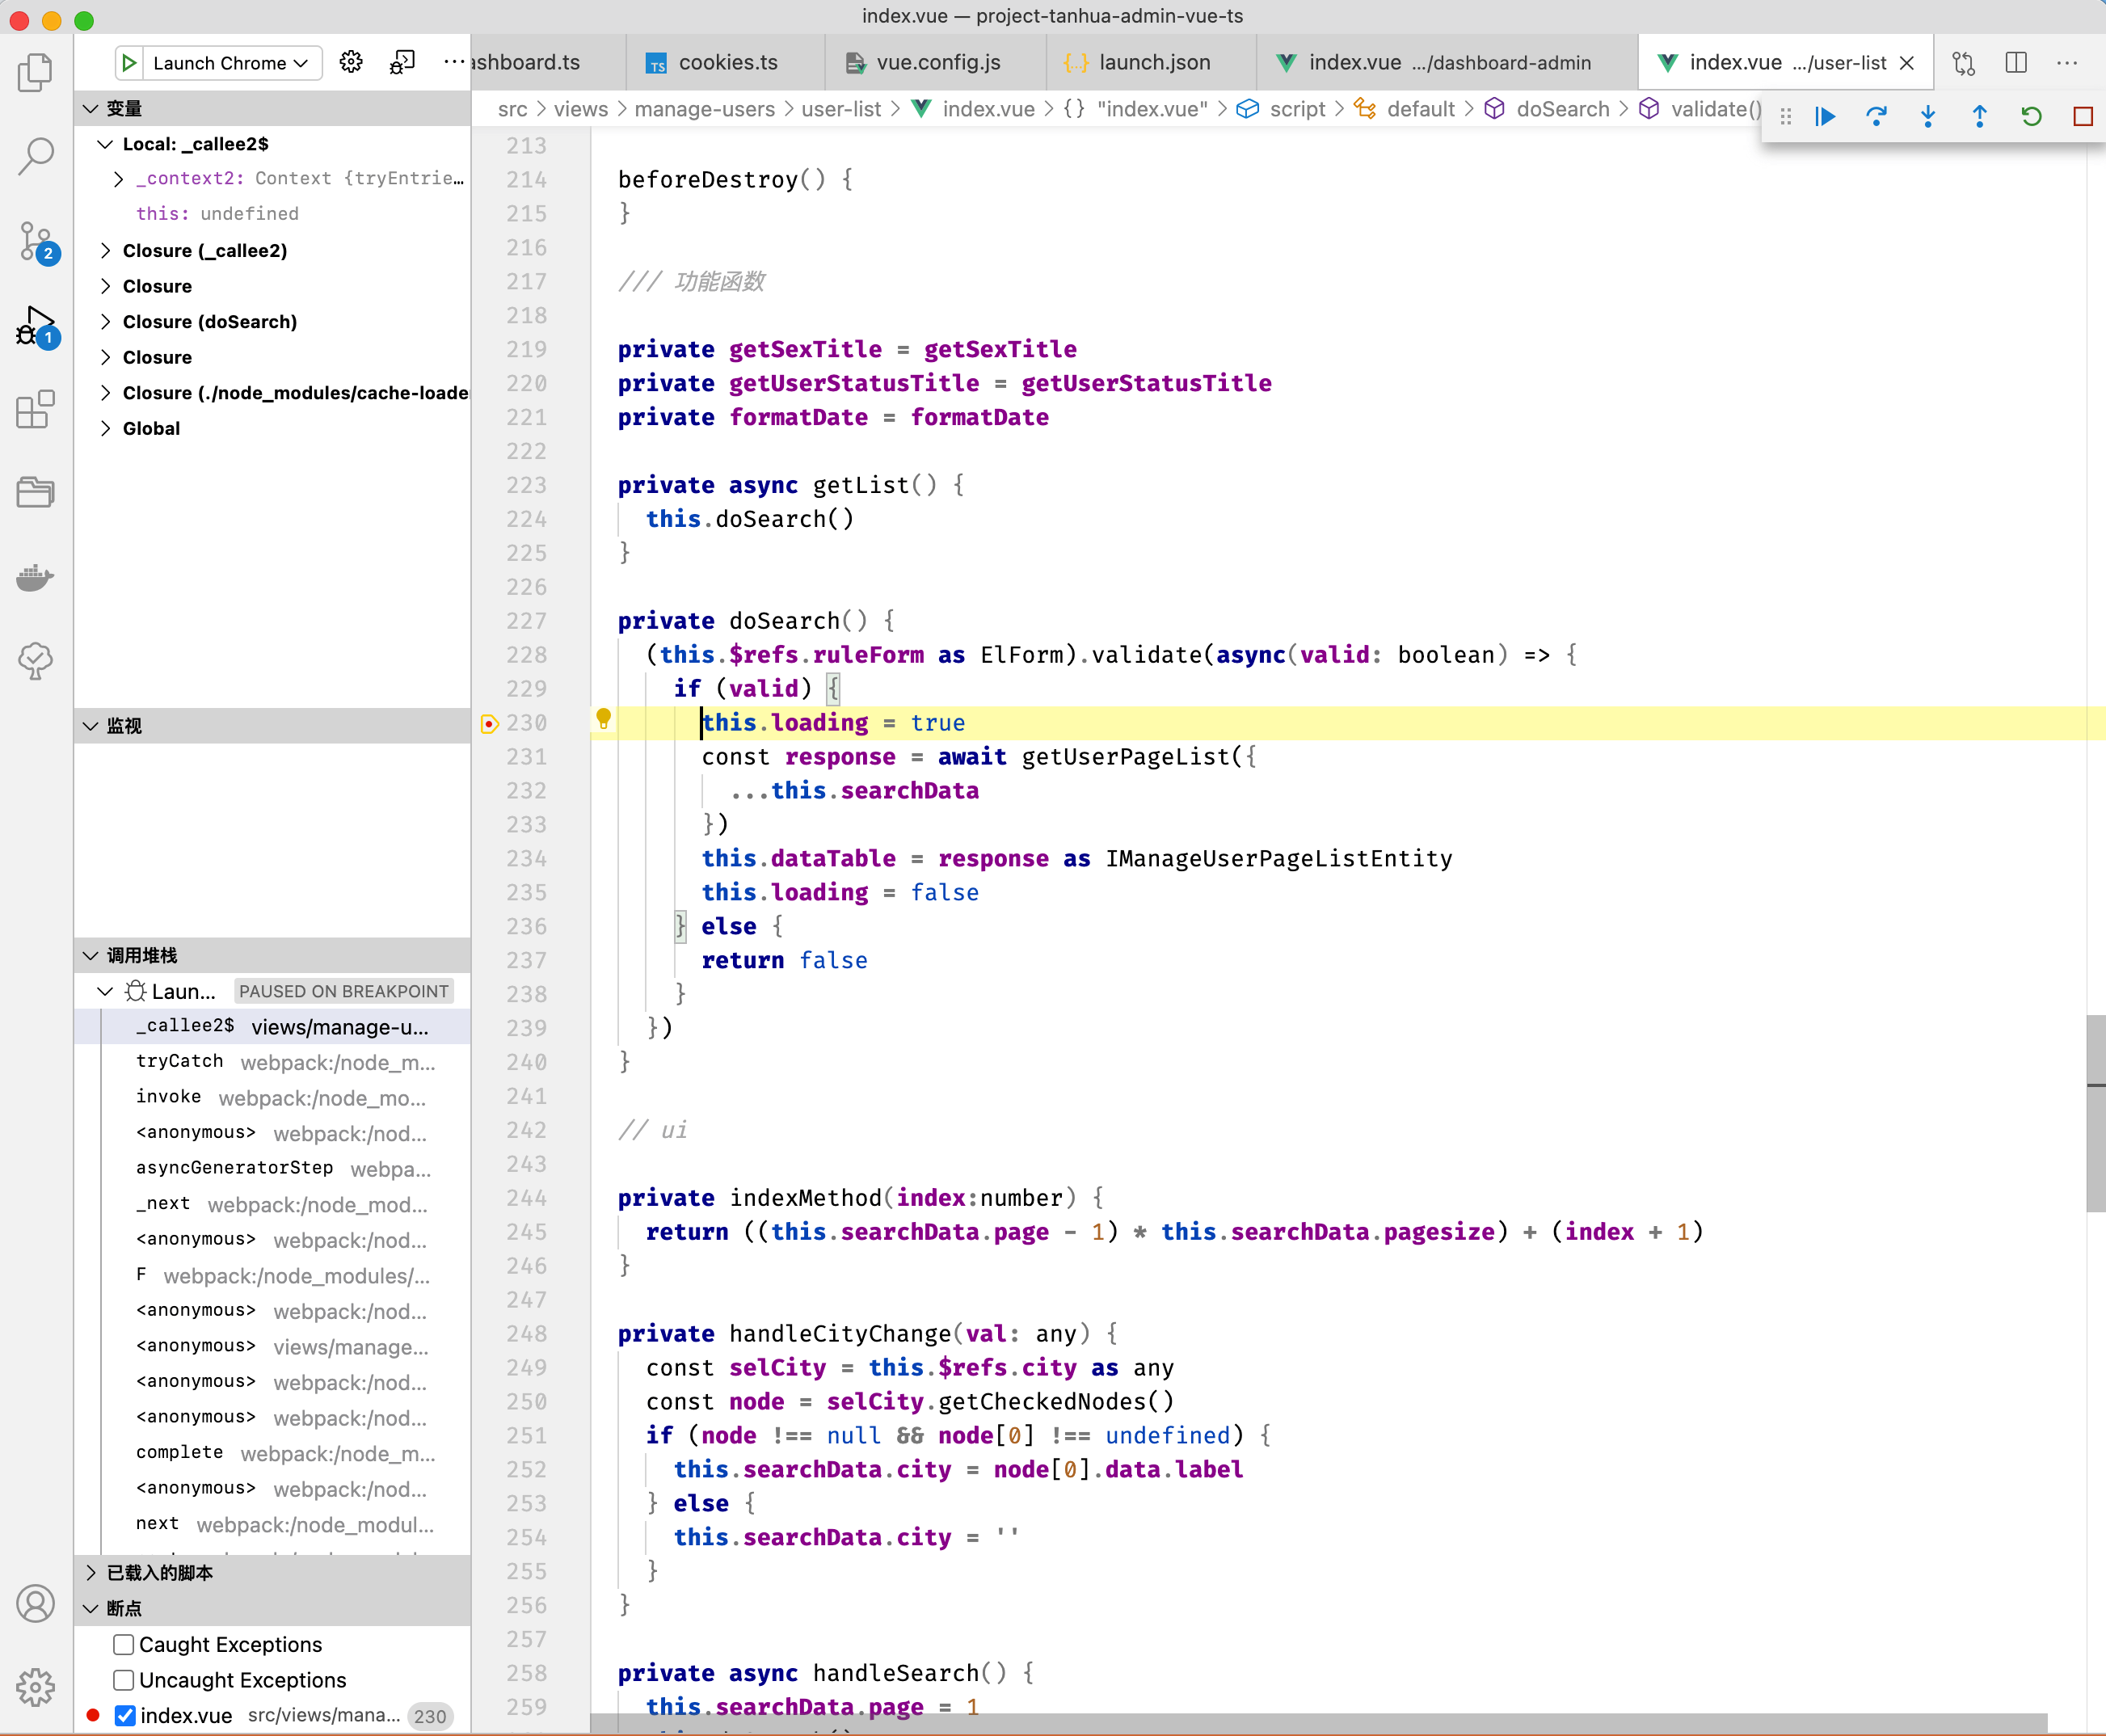The image size is (2106, 1736).
Task: Click the doSearch breadcrumb
Action: click(x=1562, y=109)
